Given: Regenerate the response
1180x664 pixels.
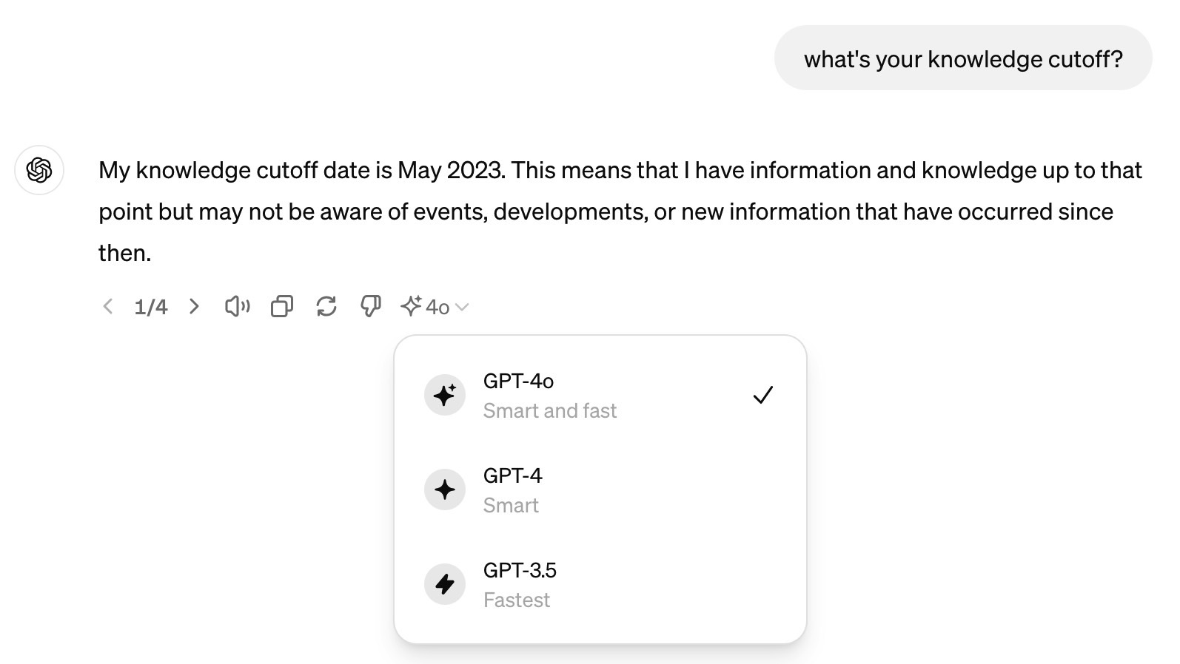Looking at the screenshot, I should tap(326, 306).
